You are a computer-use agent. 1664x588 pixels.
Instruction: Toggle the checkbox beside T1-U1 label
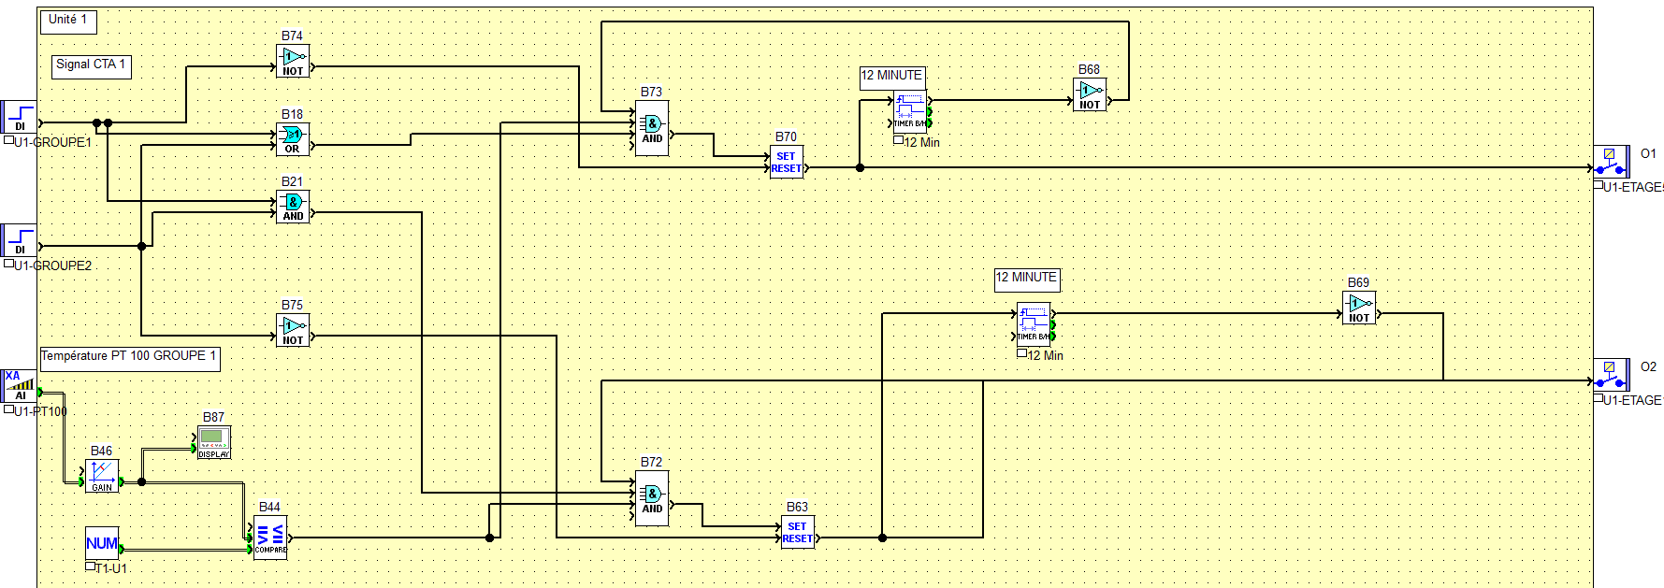91,566
